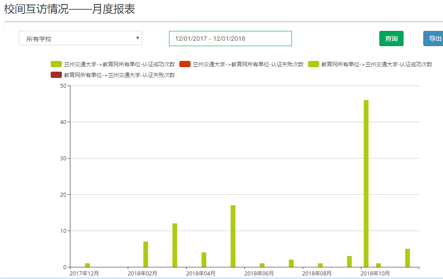Screen dimensions: 443x279
Task: Click the bar of value 2 near 2018年07月
Action: tap(291, 263)
